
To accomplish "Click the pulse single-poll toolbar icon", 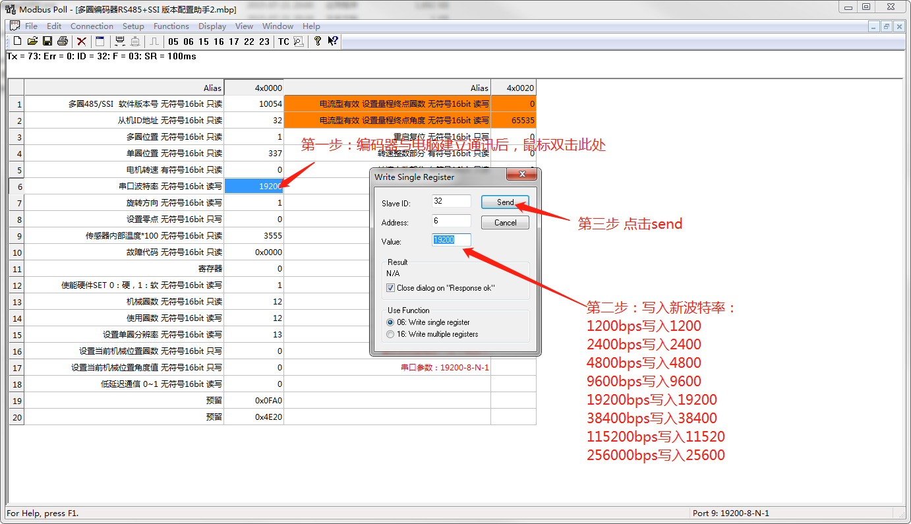I will [x=154, y=41].
